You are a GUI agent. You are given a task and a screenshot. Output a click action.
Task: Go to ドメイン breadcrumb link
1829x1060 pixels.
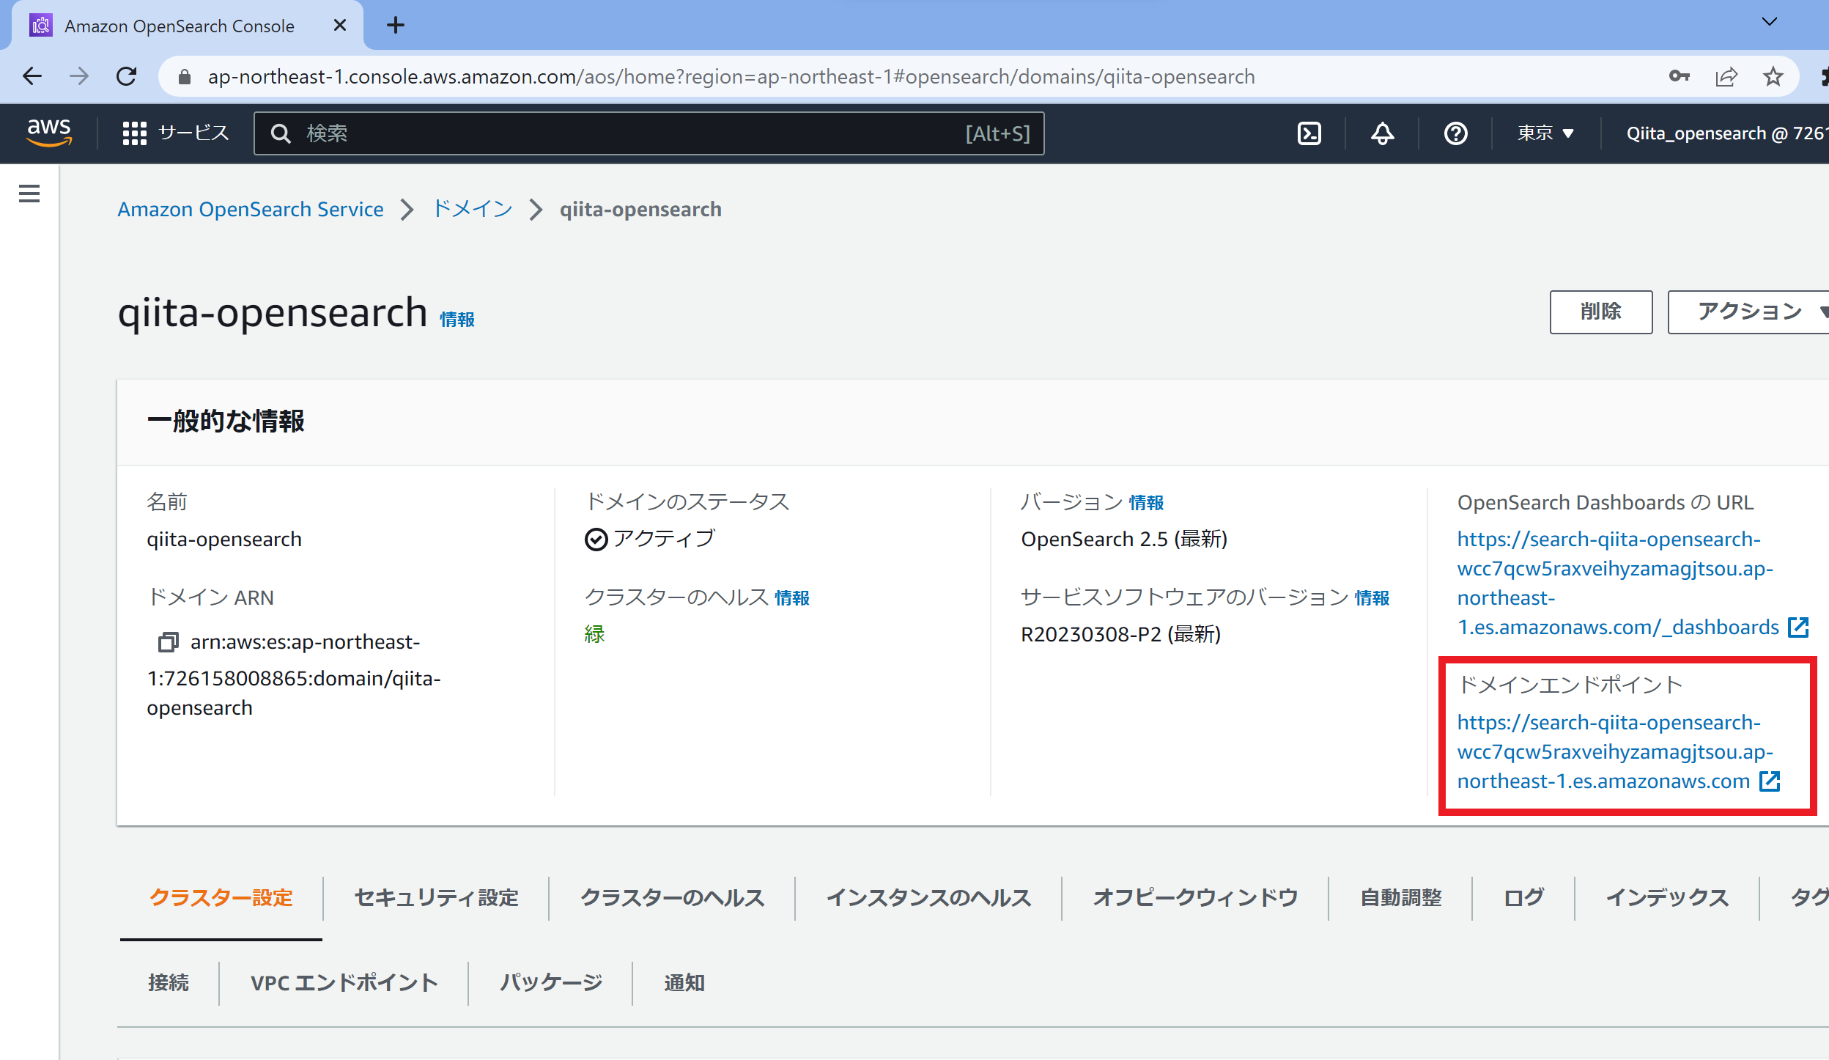(x=473, y=209)
